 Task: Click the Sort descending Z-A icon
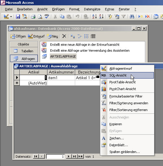(x=101, y=17)
